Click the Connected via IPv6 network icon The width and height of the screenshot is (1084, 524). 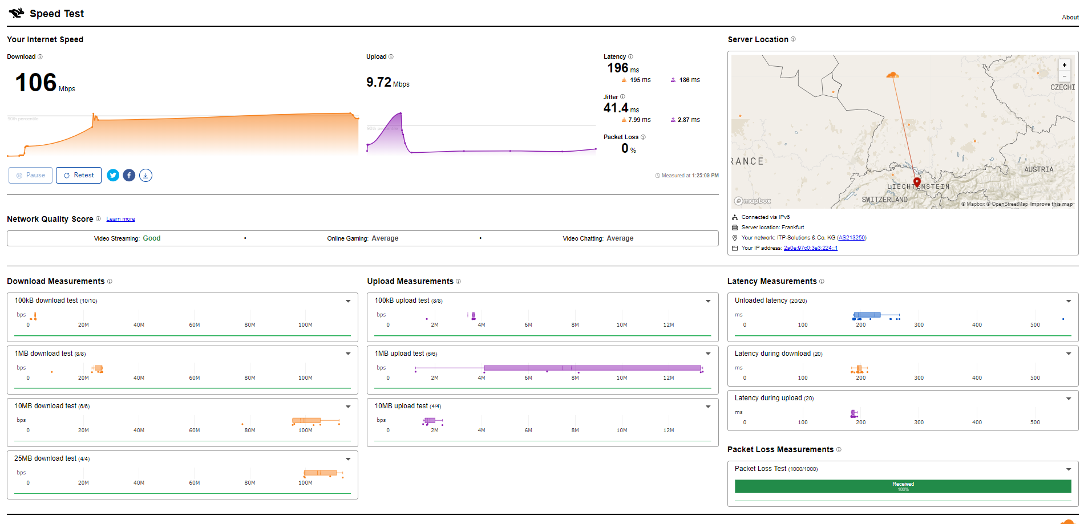(x=735, y=217)
